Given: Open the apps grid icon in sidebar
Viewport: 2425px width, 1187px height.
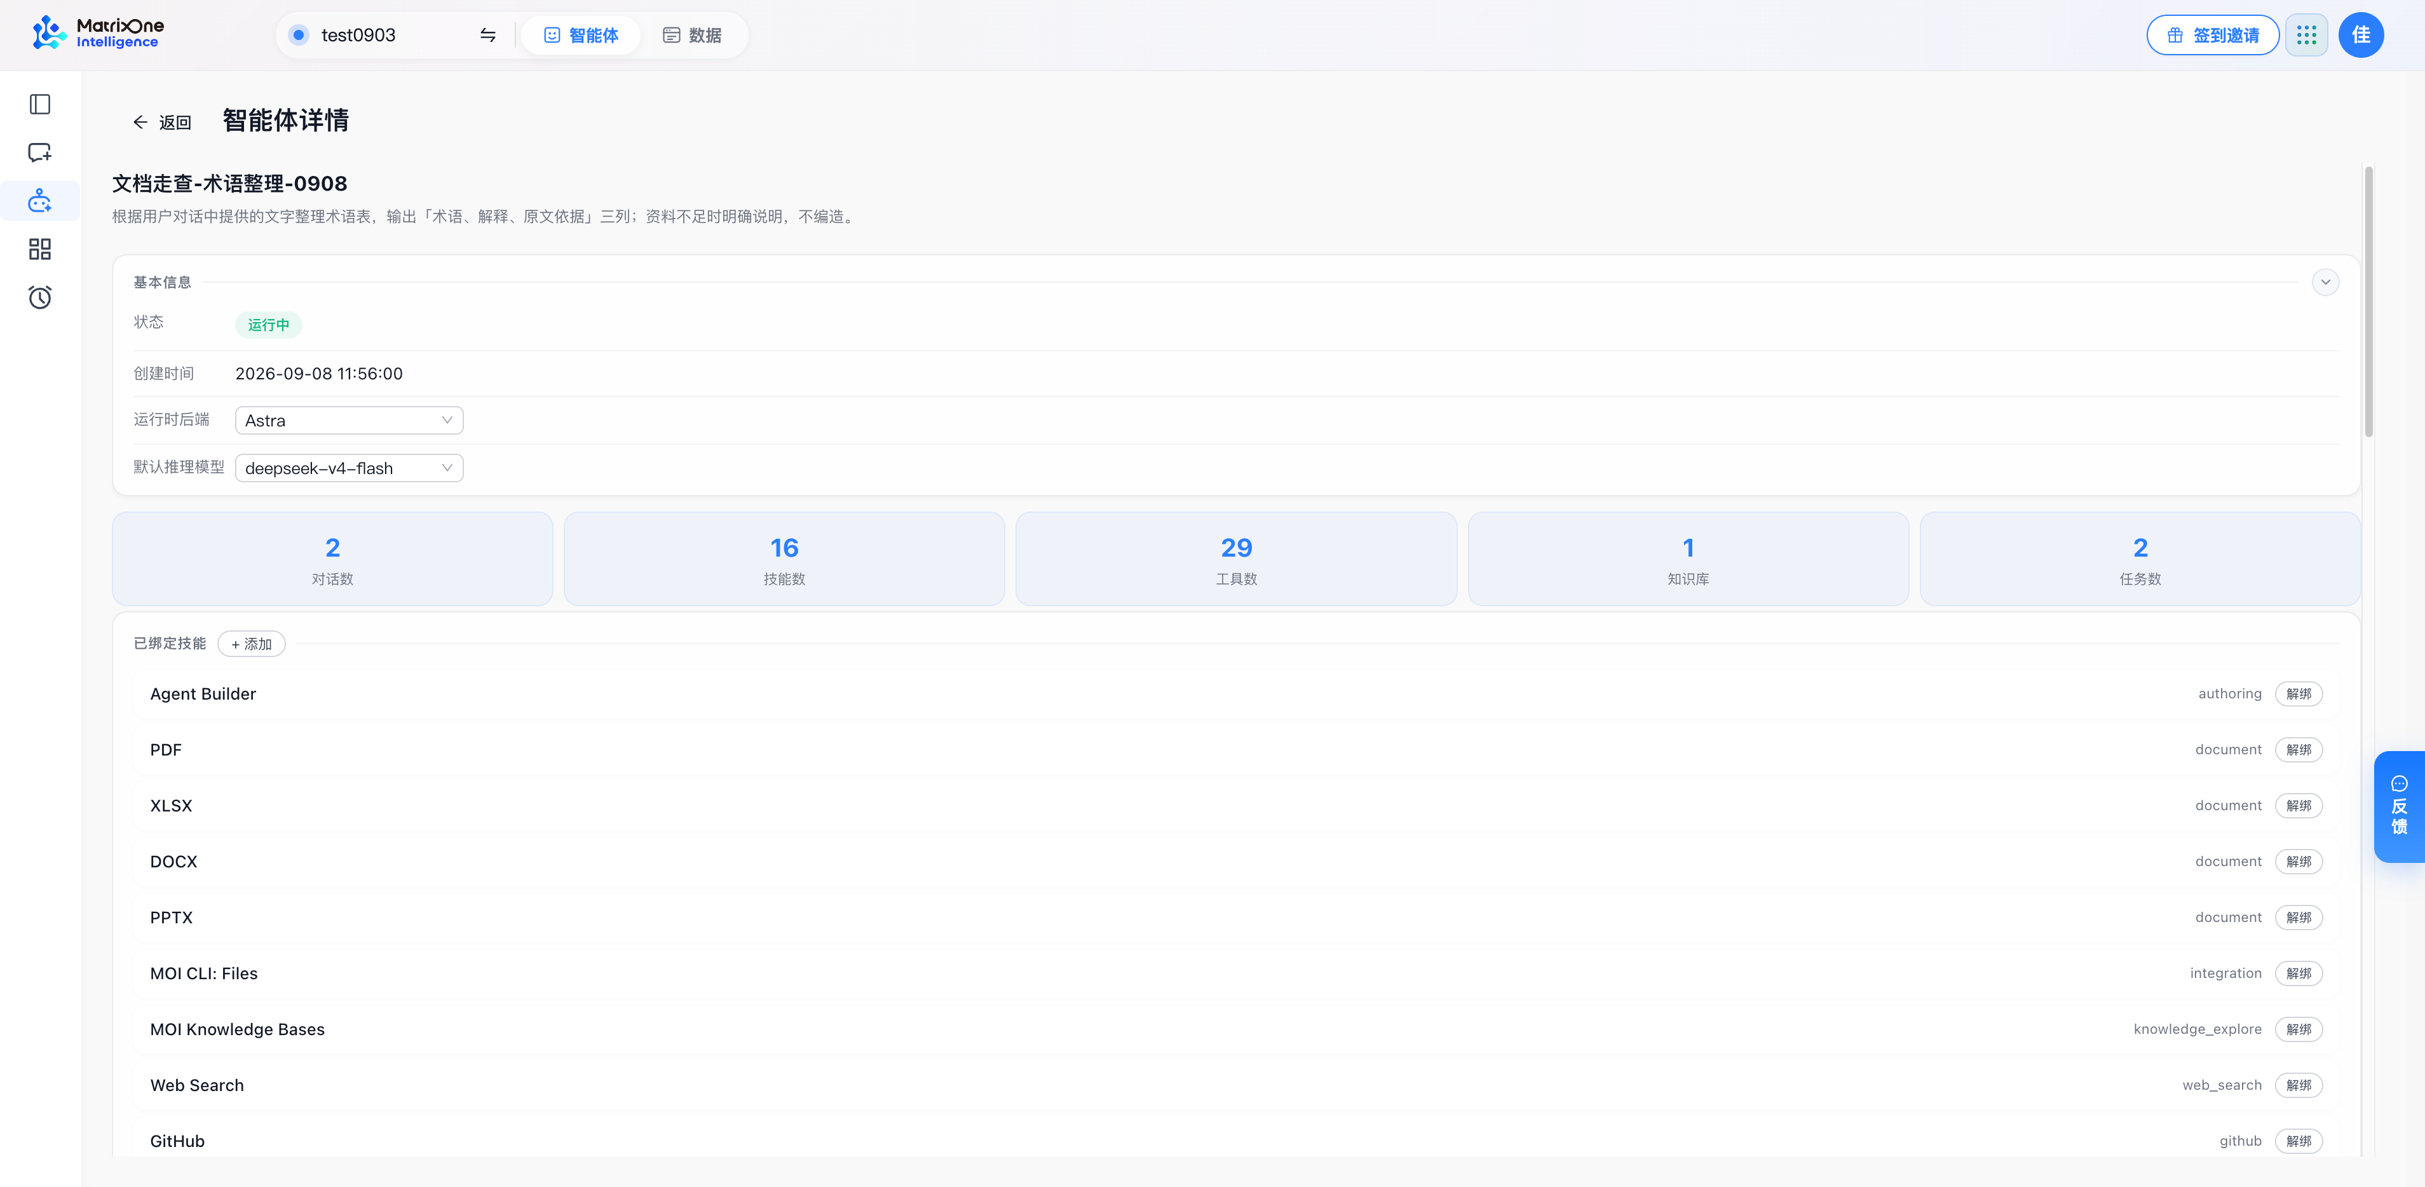Looking at the screenshot, I should pos(39,250).
